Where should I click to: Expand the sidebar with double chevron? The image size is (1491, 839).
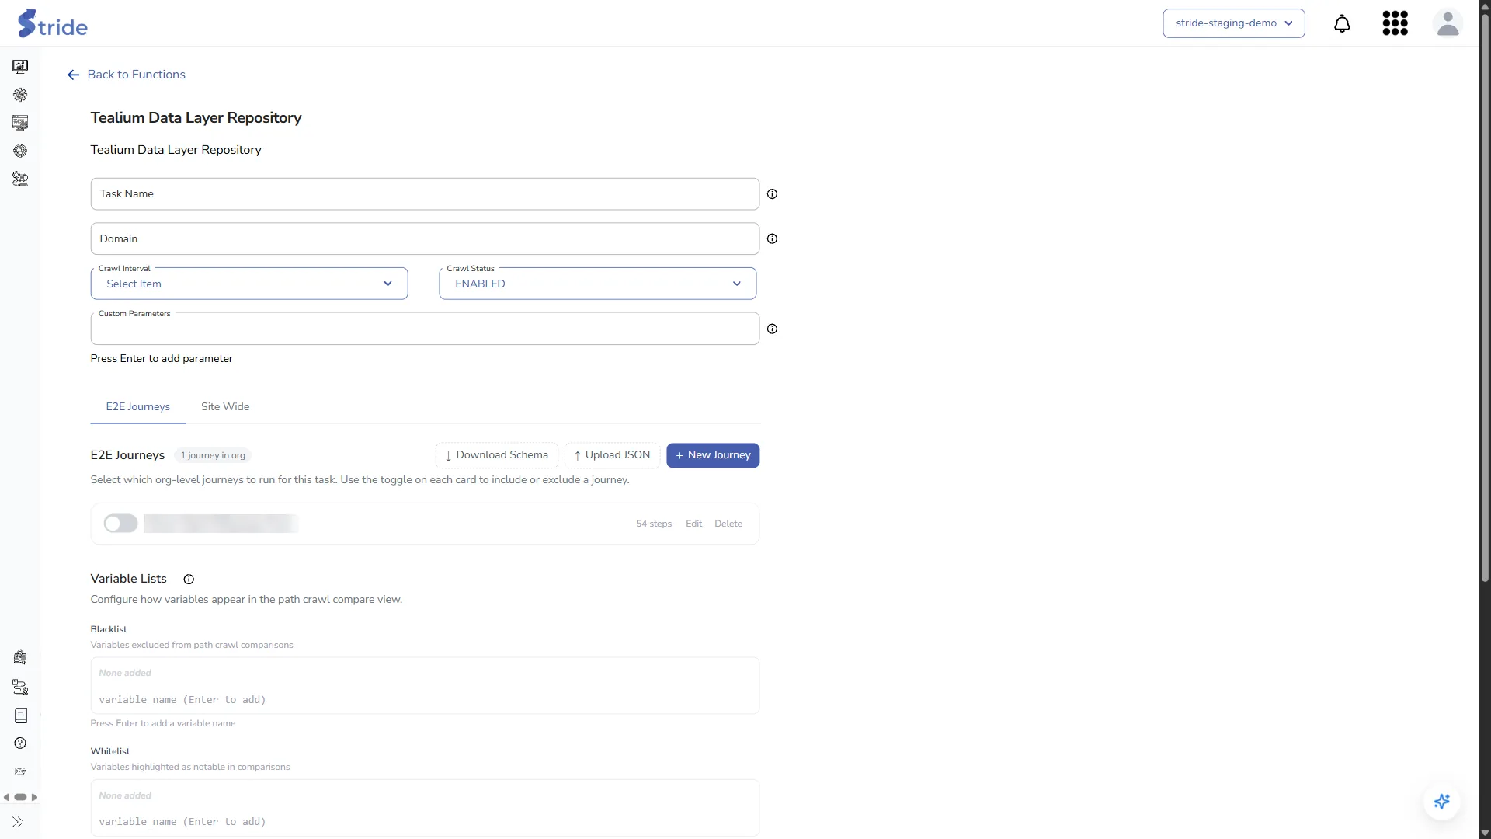coord(18,822)
